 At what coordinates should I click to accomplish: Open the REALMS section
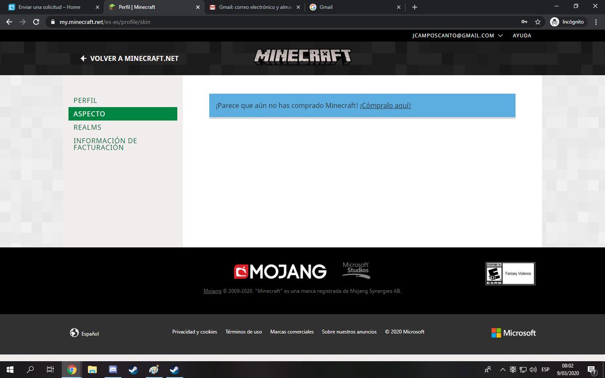point(87,128)
